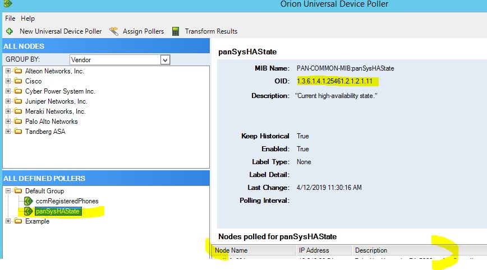Viewport: 487px width, 270px height.
Task: Open the Group By Vendor dropdown
Action: click(x=165, y=60)
